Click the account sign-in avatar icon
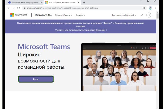This screenshot has height=109, width=164. pyautogui.click(x=149, y=15)
